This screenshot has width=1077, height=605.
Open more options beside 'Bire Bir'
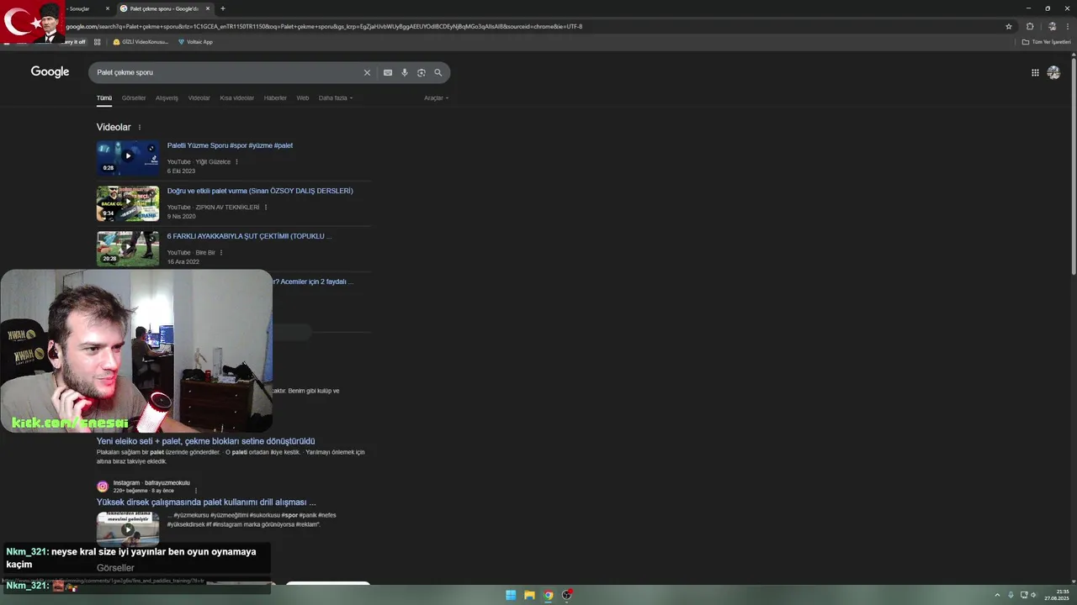pos(222,253)
